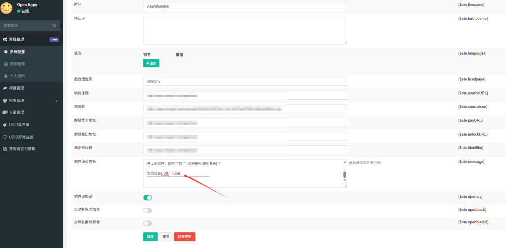The height and width of the screenshot is (248, 506).
Task: Click the {$site.payURL} variable text
Action: pyautogui.click(x=470, y=120)
